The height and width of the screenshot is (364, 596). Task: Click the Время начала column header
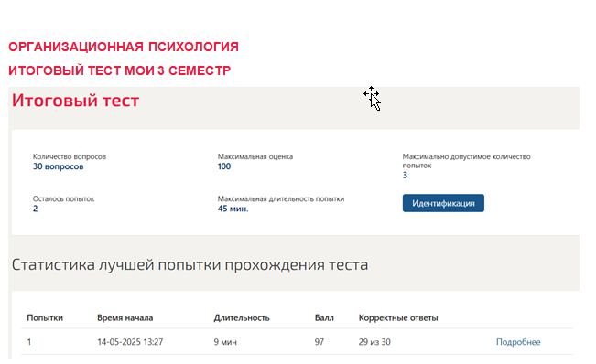[x=125, y=318]
